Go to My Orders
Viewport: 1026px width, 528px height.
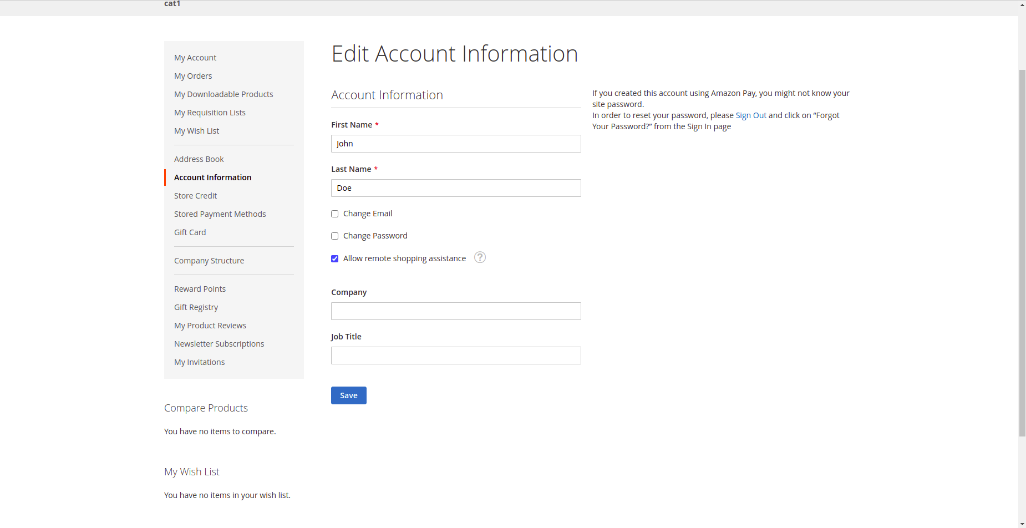point(193,76)
